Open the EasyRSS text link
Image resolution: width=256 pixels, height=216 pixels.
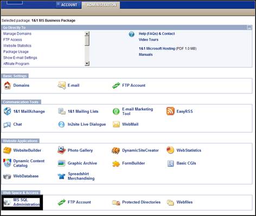click(184, 111)
